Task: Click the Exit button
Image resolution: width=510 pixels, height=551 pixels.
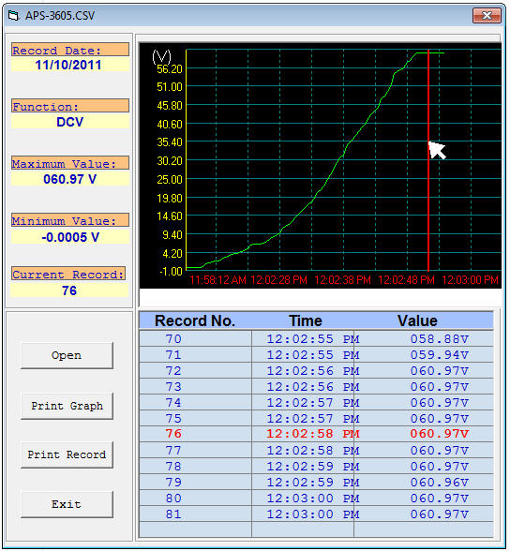Action: 67,504
